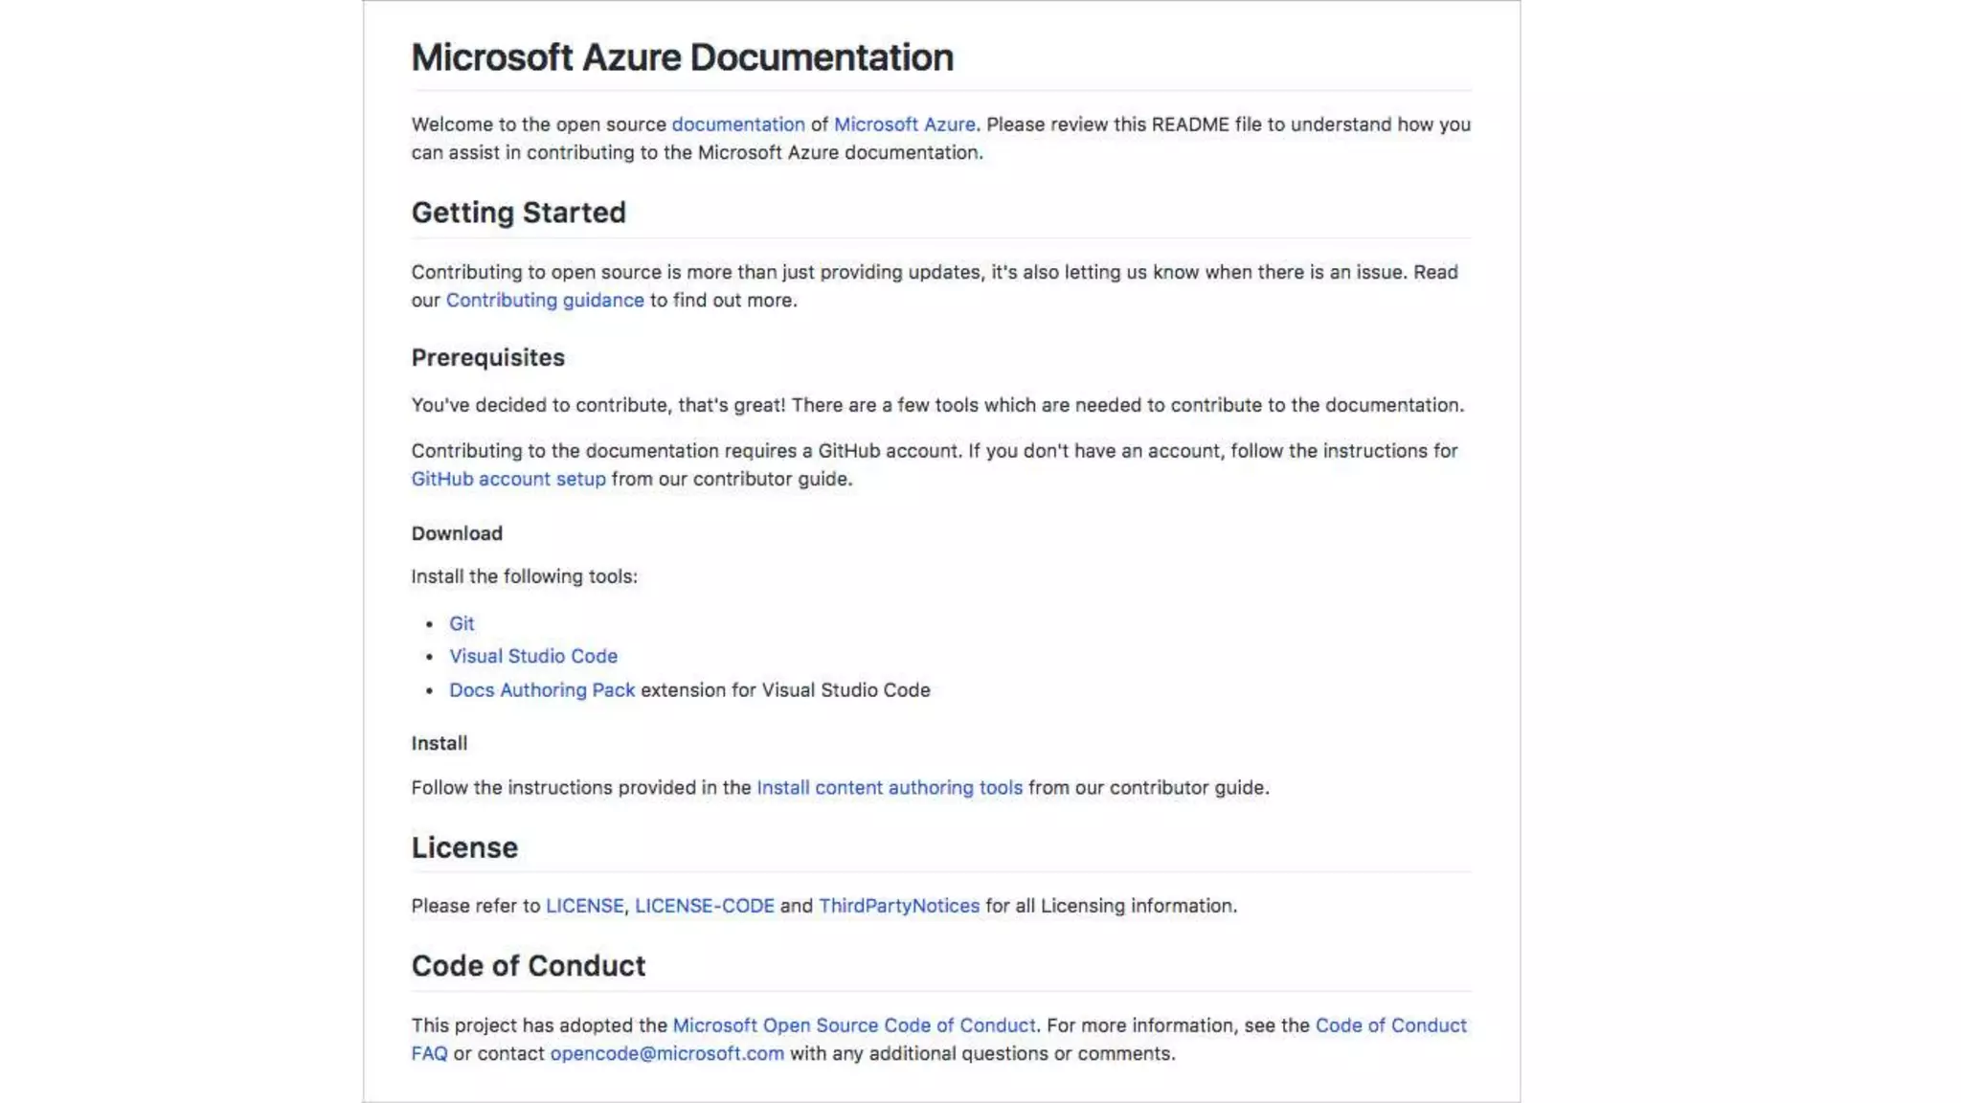Click the Prerequisites heading
This screenshot has width=1961, height=1103.
(487, 357)
